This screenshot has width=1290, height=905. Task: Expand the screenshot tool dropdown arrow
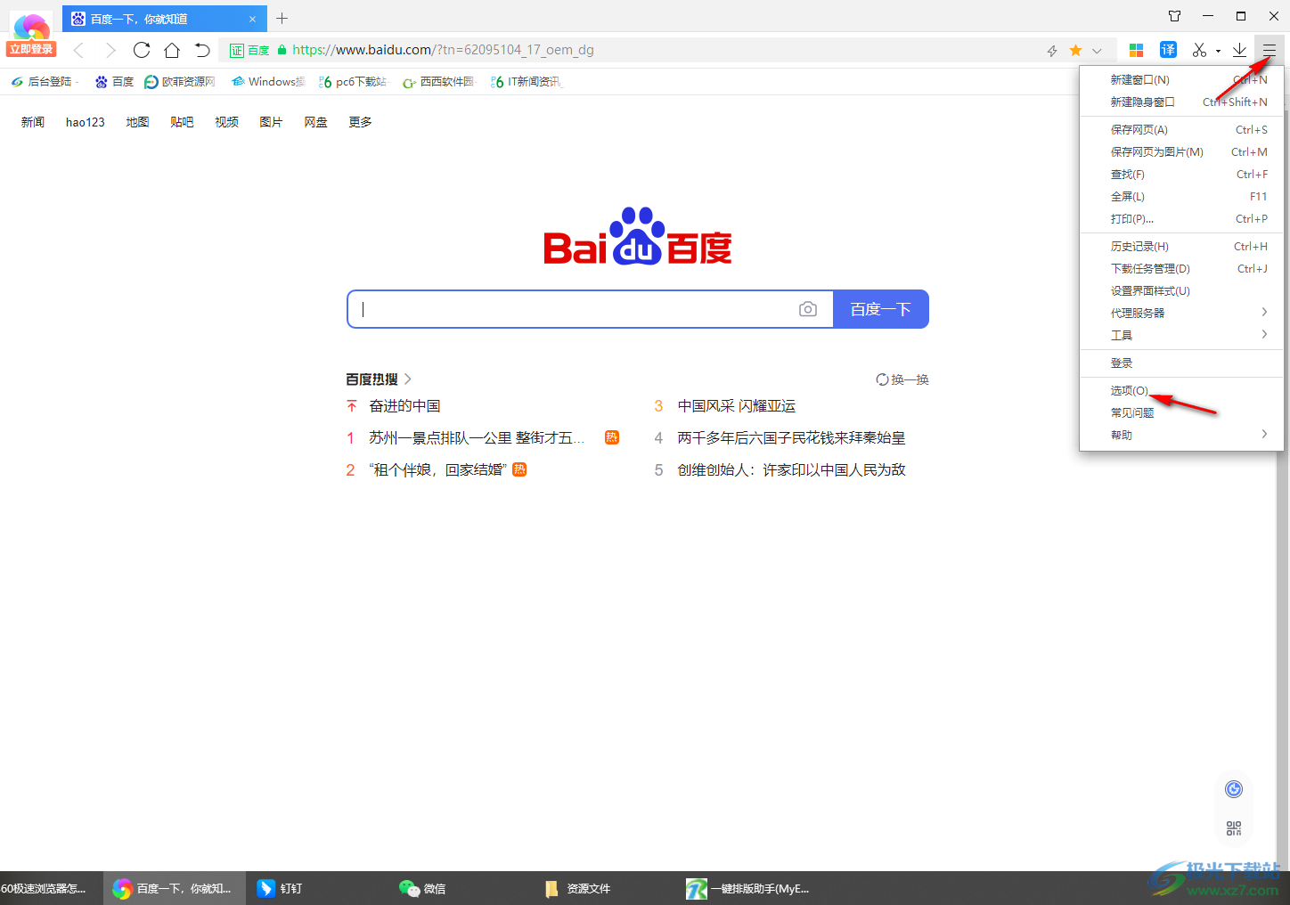pos(1218,51)
